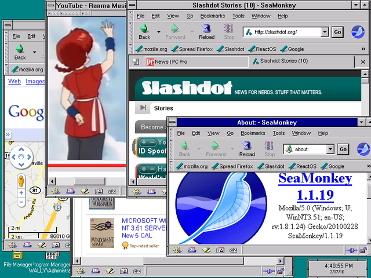Click Reload in the About SeaMonkey window
The height and width of the screenshot is (278, 371).
[247, 149]
